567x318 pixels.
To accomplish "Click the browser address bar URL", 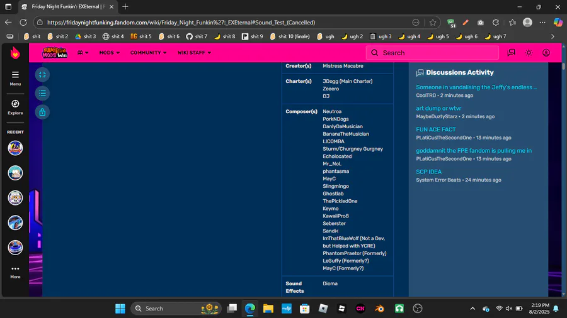I will (181, 23).
